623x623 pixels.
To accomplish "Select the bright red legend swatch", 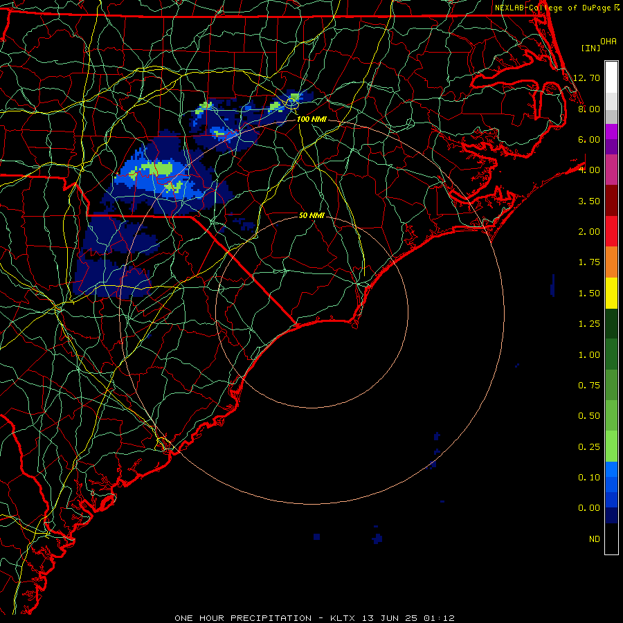I will coord(611,231).
